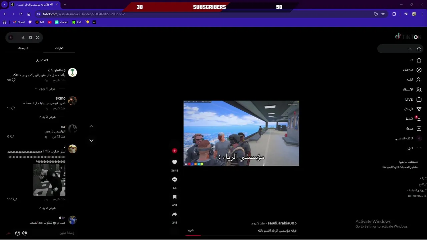Bookmark the video using the favorites icon
This screenshot has width=427, height=240.
(x=174, y=197)
